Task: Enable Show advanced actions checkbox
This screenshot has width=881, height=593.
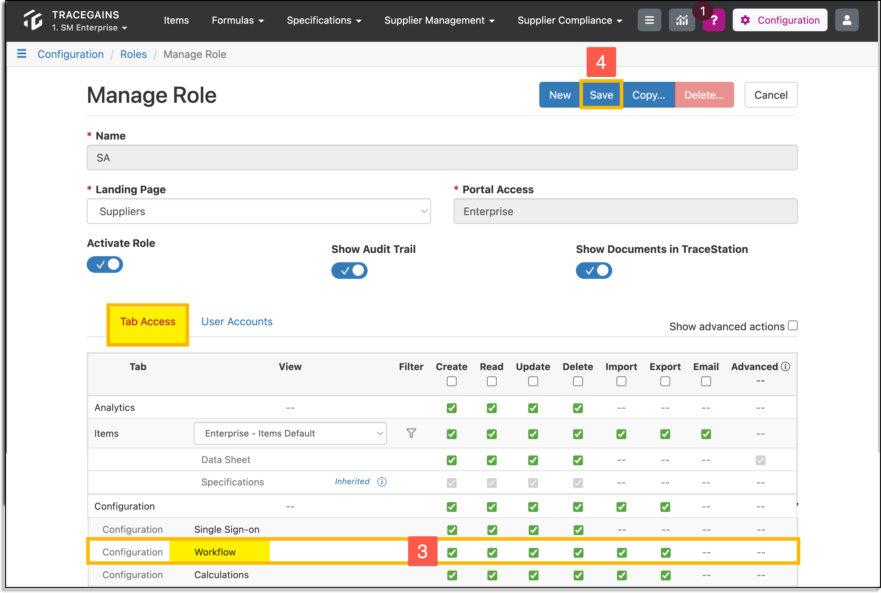Action: point(793,325)
